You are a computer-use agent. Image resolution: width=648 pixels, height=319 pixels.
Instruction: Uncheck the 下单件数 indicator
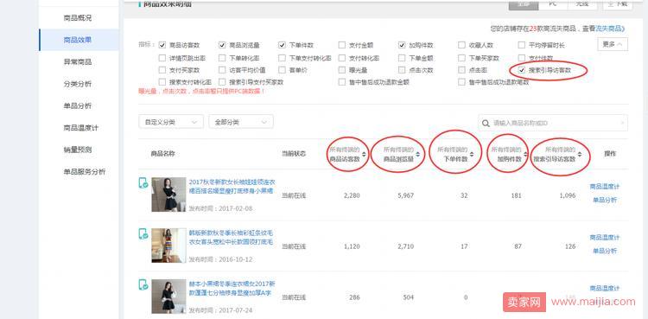pyautogui.click(x=282, y=45)
